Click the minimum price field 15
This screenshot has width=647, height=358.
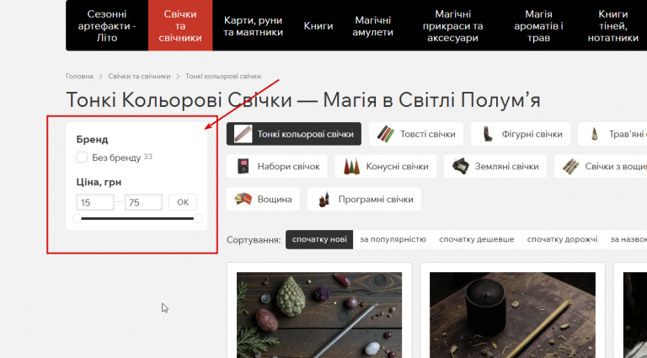(x=95, y=202)
